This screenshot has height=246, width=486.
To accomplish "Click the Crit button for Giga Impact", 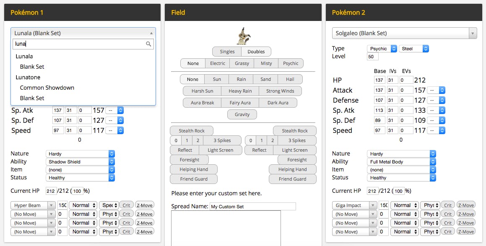I will tap(447, 205).
